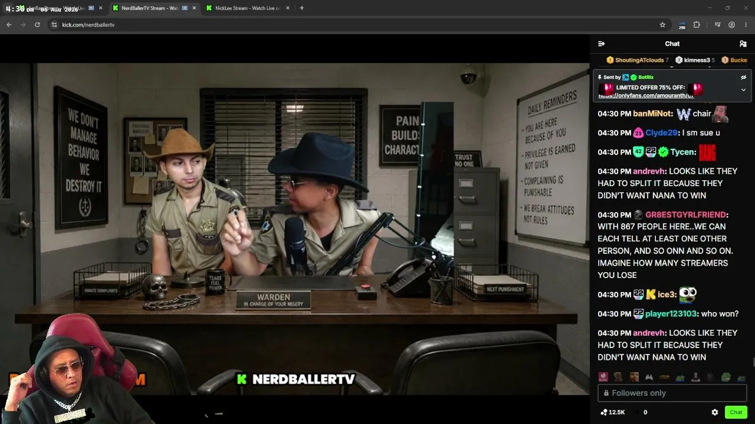Open Clyde29's chat profile

coord(662,133)
